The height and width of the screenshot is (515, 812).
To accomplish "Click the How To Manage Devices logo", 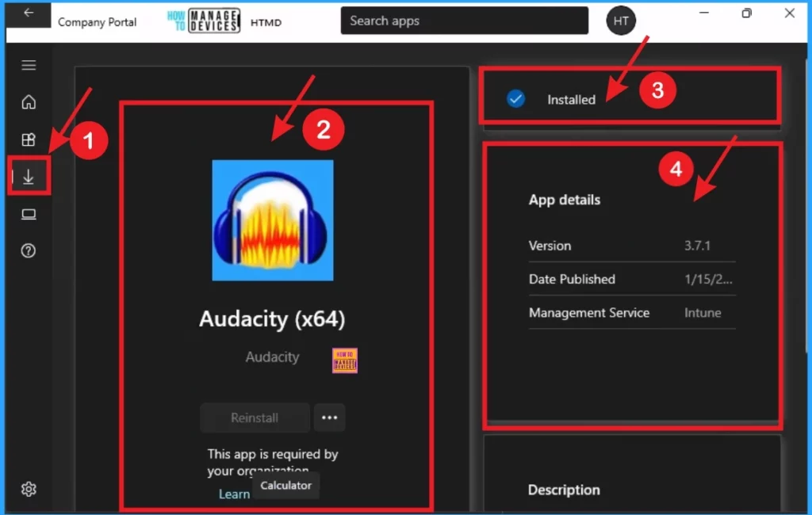I will point(204,21).
